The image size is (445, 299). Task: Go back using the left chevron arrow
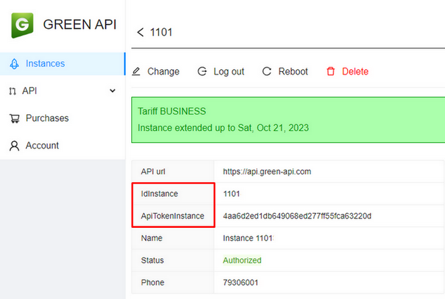click(x=140, y=32)
